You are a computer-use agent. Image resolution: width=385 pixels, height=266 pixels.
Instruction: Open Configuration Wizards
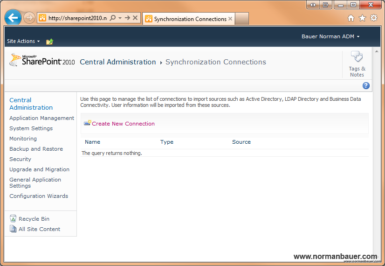(x=39, y=196)
